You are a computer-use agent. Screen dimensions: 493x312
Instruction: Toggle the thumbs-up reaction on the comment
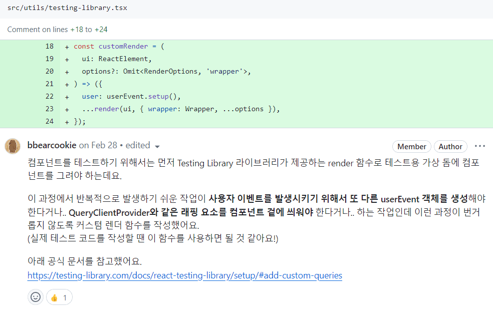point(60,297)
